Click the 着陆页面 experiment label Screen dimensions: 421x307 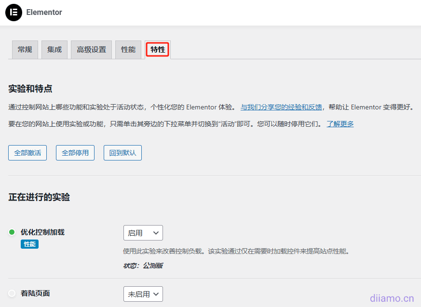35,293
